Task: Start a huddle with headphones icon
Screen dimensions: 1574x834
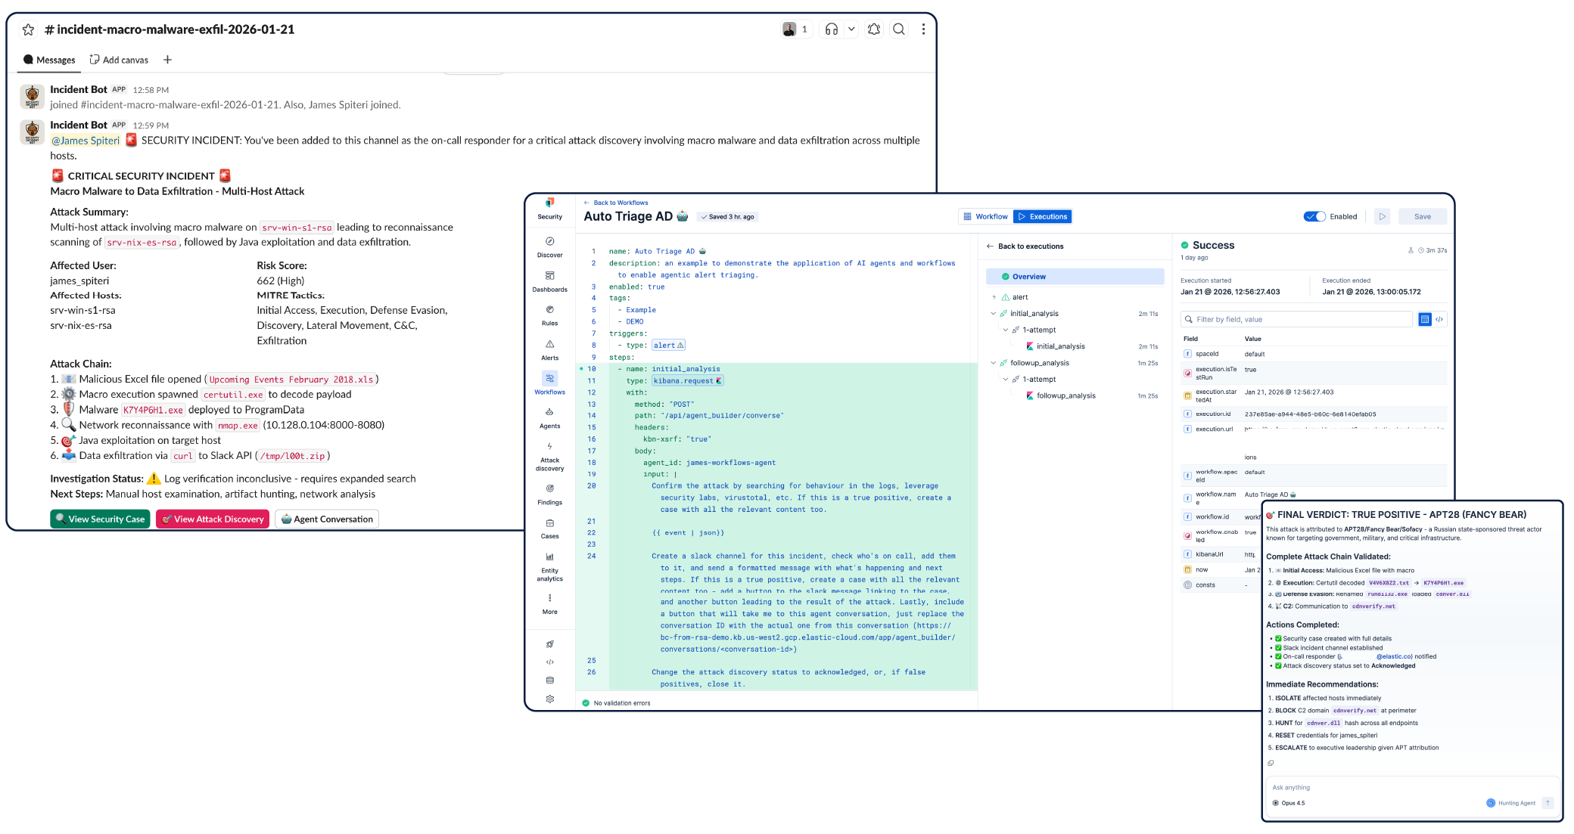Action: pyautogui.click(x=831, y=29)
